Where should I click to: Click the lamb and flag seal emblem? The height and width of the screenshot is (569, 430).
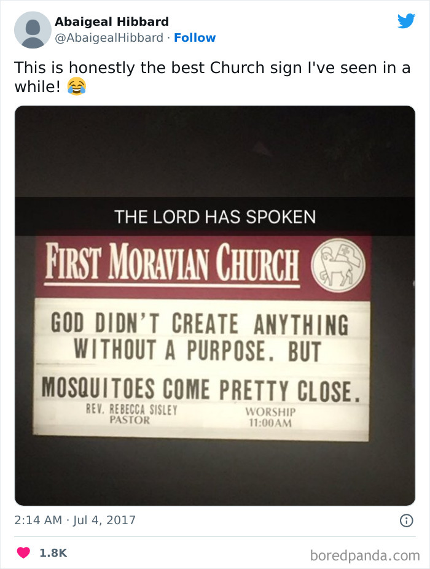pos(339,265)
